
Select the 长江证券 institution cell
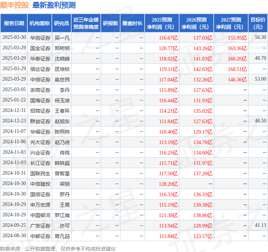(40, 163)
